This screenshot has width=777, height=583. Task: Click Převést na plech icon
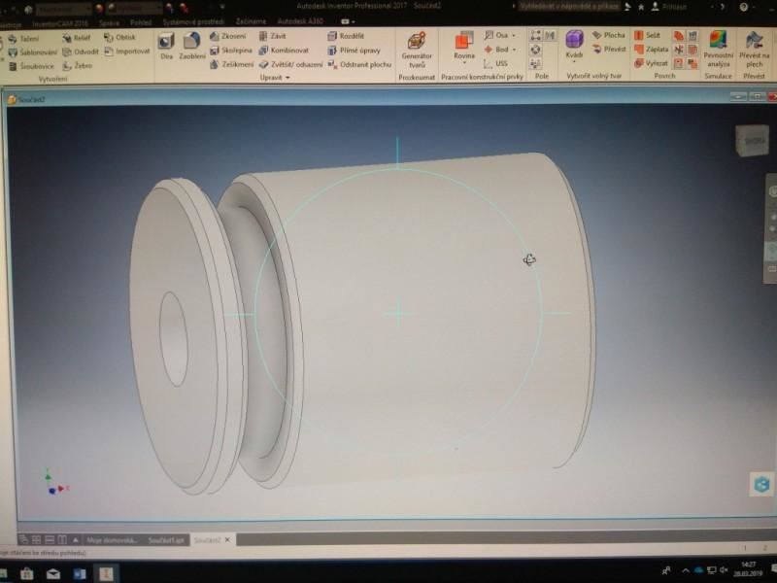[x=755, y=49]
